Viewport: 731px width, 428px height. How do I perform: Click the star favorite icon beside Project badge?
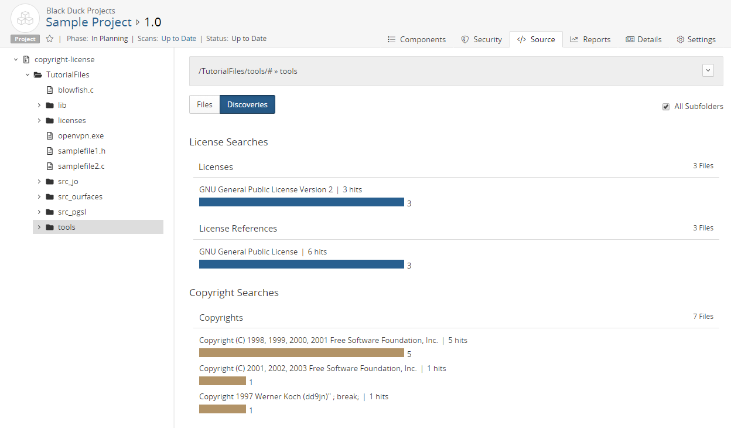point(50,39)
